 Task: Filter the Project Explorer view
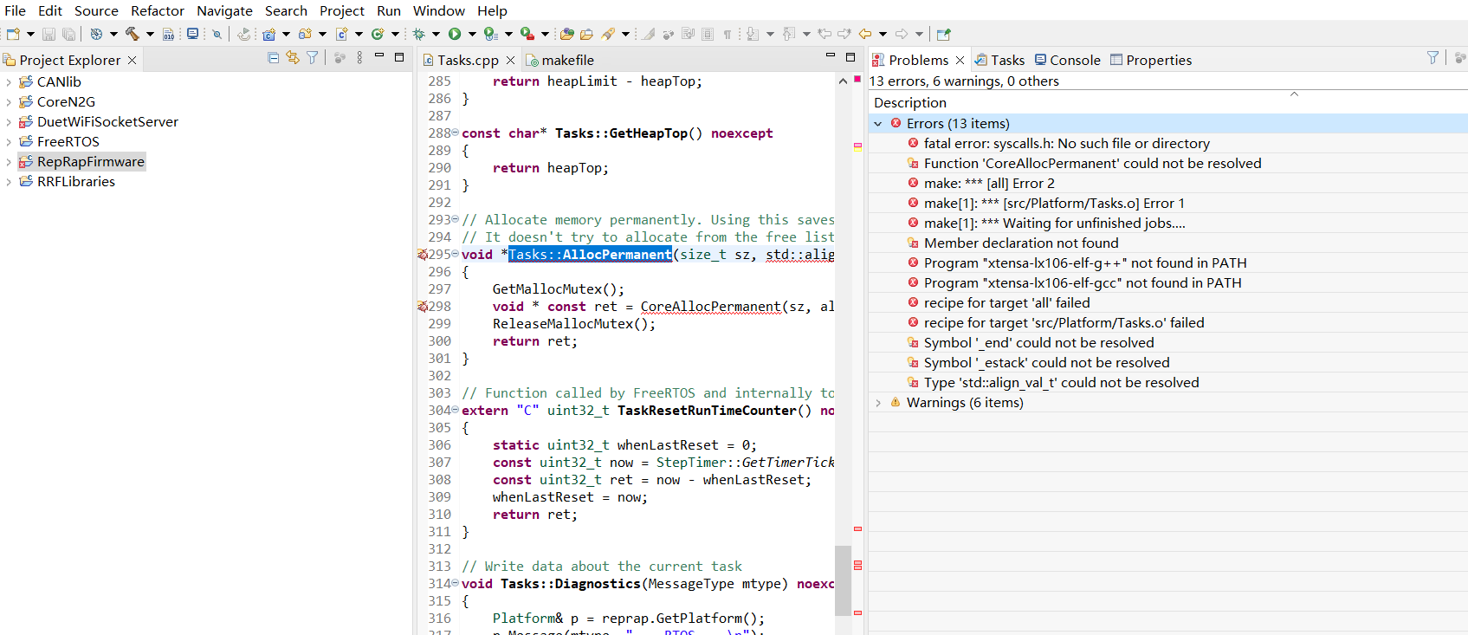pyautogui.click(x=313, y=57)
